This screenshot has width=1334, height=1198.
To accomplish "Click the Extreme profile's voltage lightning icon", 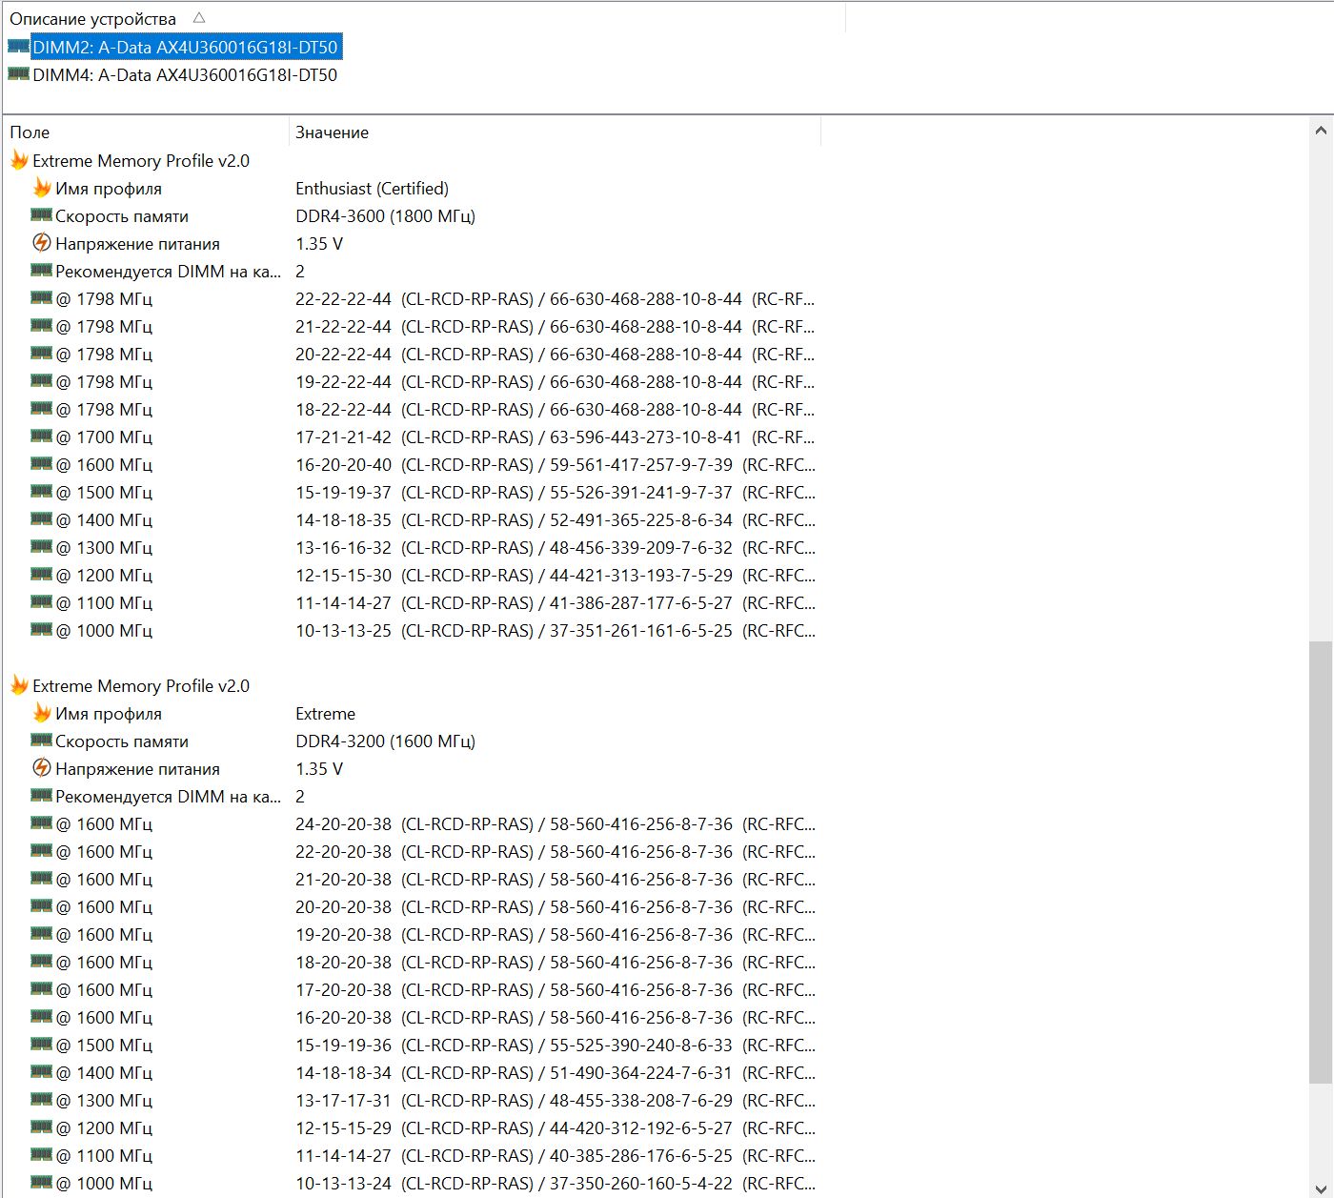I will (42, 768).
